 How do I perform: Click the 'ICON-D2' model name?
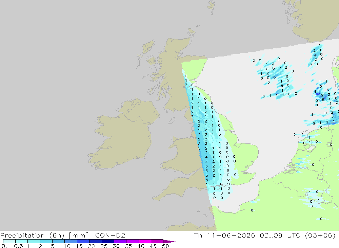[109, 235]
